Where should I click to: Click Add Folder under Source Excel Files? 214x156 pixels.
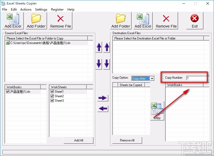36,21
